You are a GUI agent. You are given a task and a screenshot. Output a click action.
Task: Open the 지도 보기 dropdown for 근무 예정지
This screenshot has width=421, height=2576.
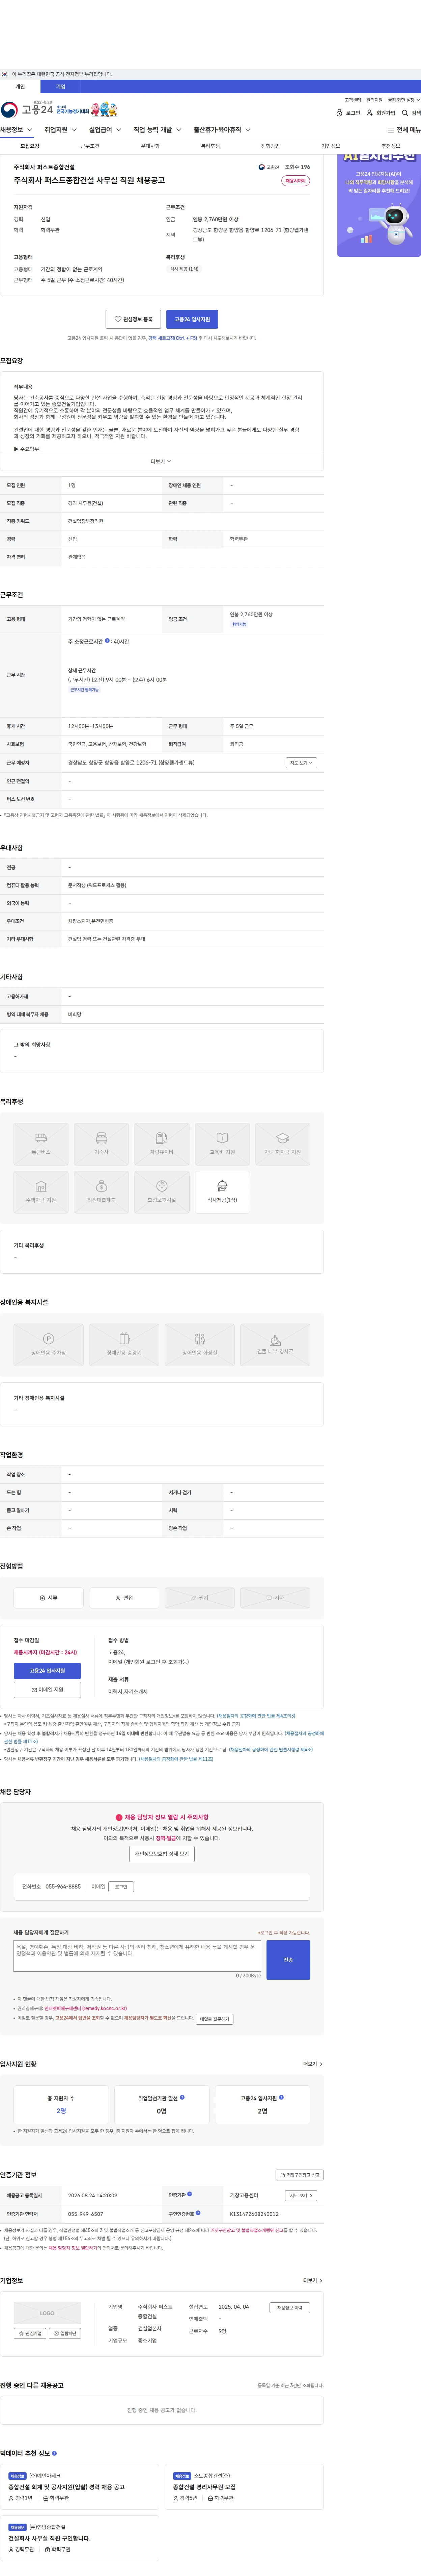click(x=301, y=762)
